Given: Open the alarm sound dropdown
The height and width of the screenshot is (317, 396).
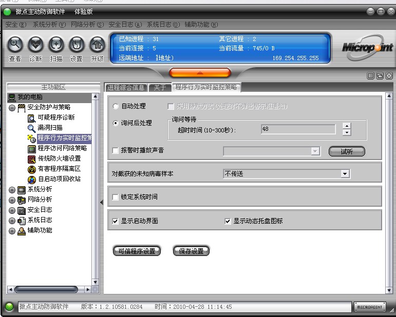Looking at the screenshot, I should [x=315, y=151].
